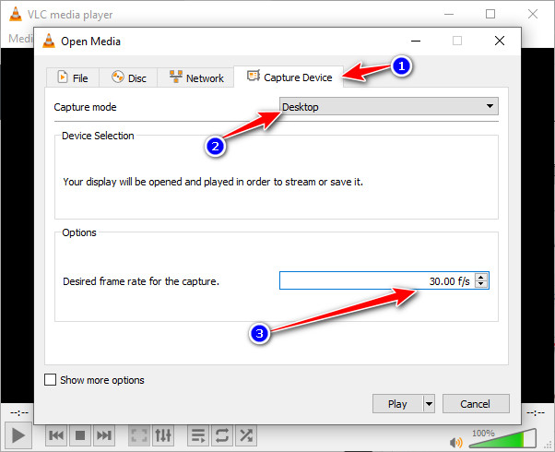Click the remaining time label in VLC
The height and width of the screenshot is (452, 555).
pyautogui.click(x=536, y=412)
